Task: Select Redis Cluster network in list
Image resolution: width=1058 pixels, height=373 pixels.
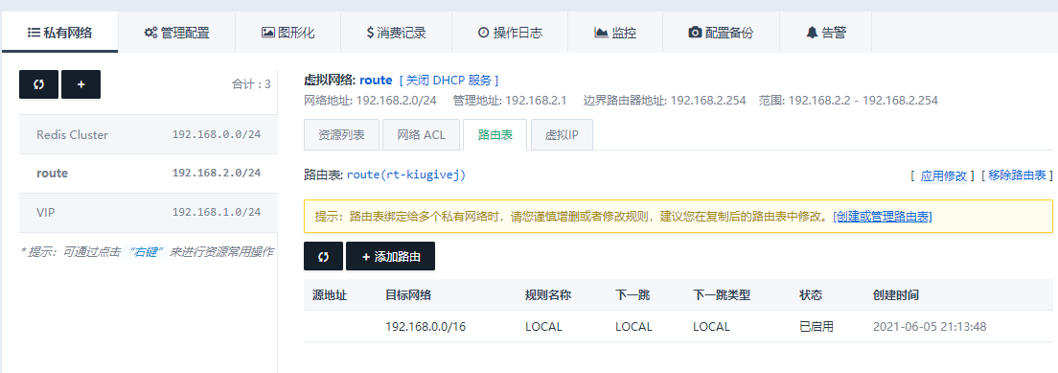Action: 148,134
